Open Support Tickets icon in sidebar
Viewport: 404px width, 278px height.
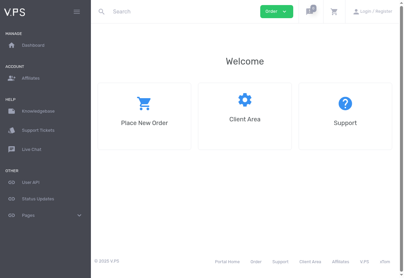(12, 130)
